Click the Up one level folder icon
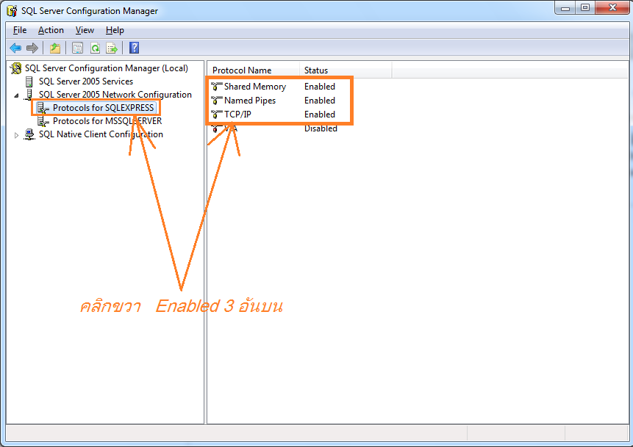The image size is (633, 447). coord(55,48)
